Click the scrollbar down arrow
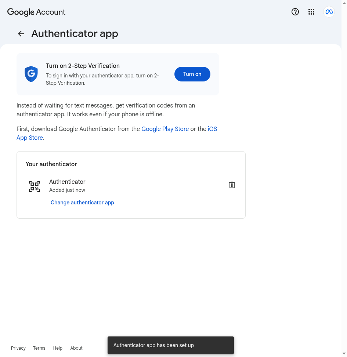Viewport: 347px width, 357px height. pyautogui.click(x=344, y=354)
